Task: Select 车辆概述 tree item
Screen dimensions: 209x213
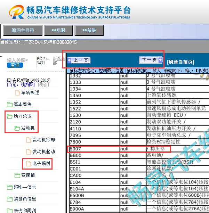Action: click(30, 93)
